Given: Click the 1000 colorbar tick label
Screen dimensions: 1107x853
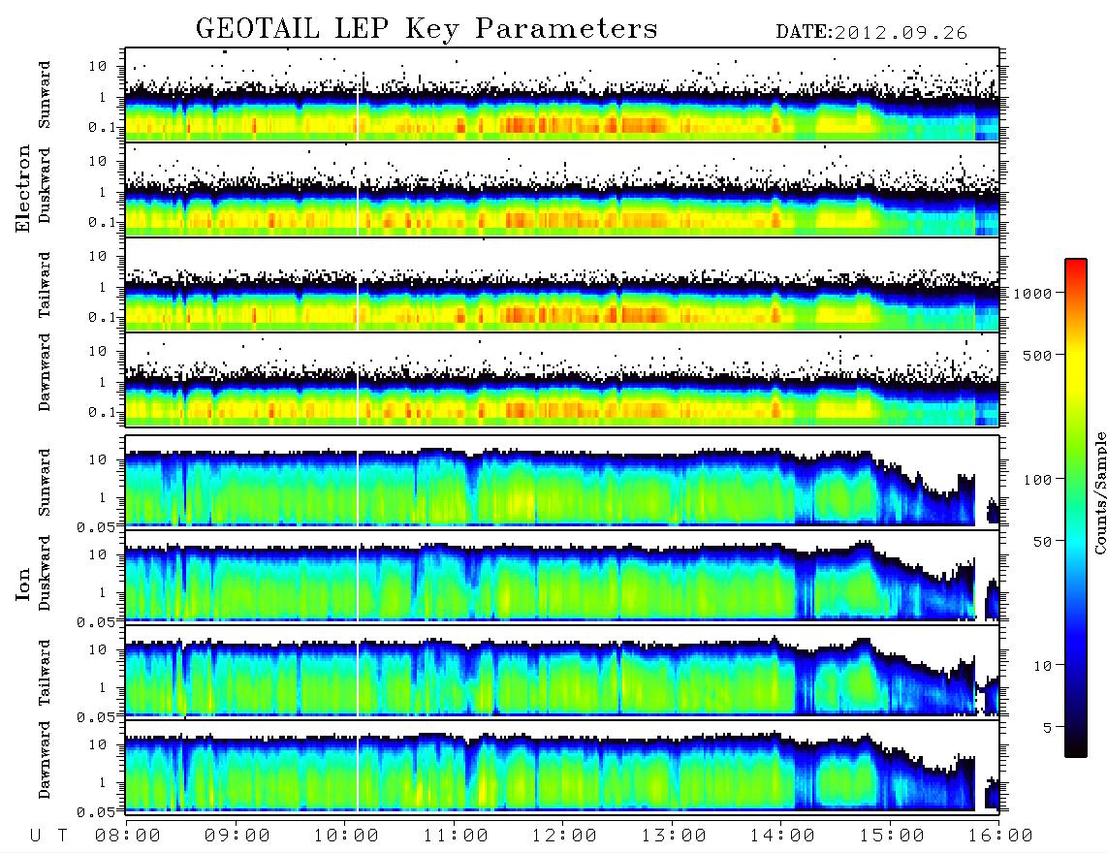Looking at the screenshot, I should [1033, 294].
